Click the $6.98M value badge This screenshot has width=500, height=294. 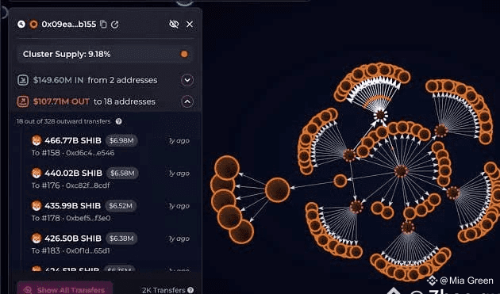[121, 140]
